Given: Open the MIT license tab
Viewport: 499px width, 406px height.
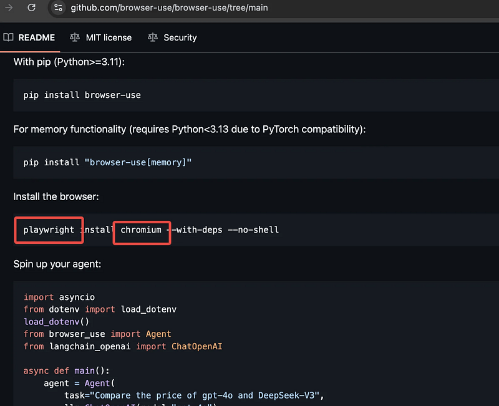Looking at the screenshot, I should (109, 37).
